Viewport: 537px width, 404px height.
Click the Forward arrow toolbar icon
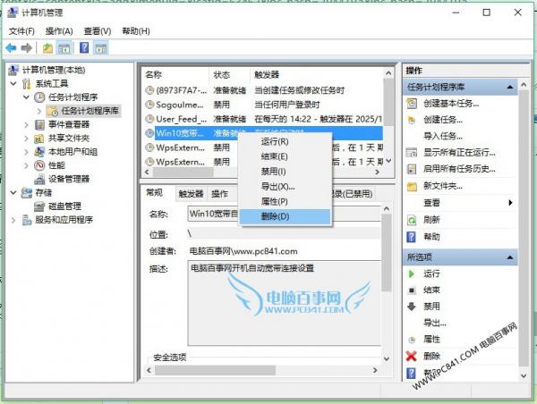point(26,48)
